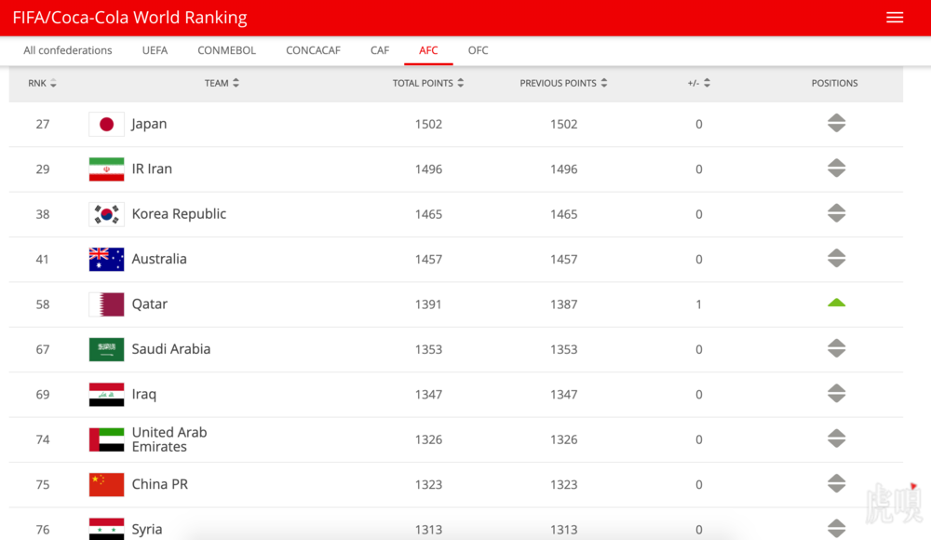
Task: Click the Japan flag icon
Action: pos(106,124)
